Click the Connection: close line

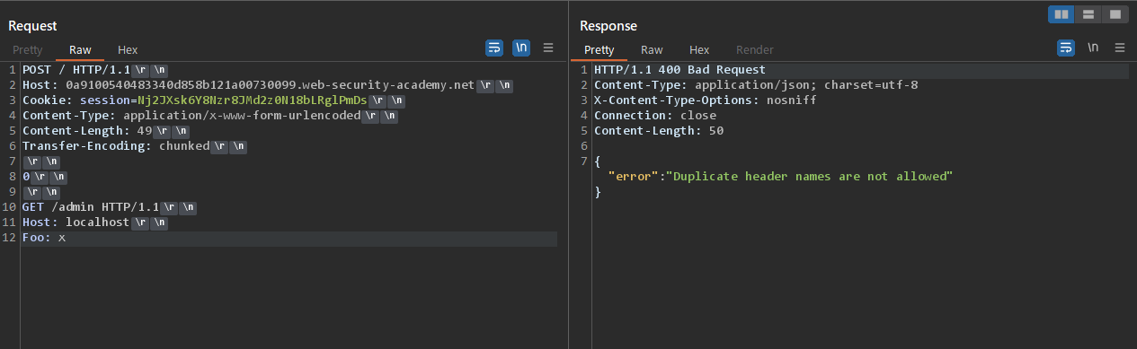654,116
